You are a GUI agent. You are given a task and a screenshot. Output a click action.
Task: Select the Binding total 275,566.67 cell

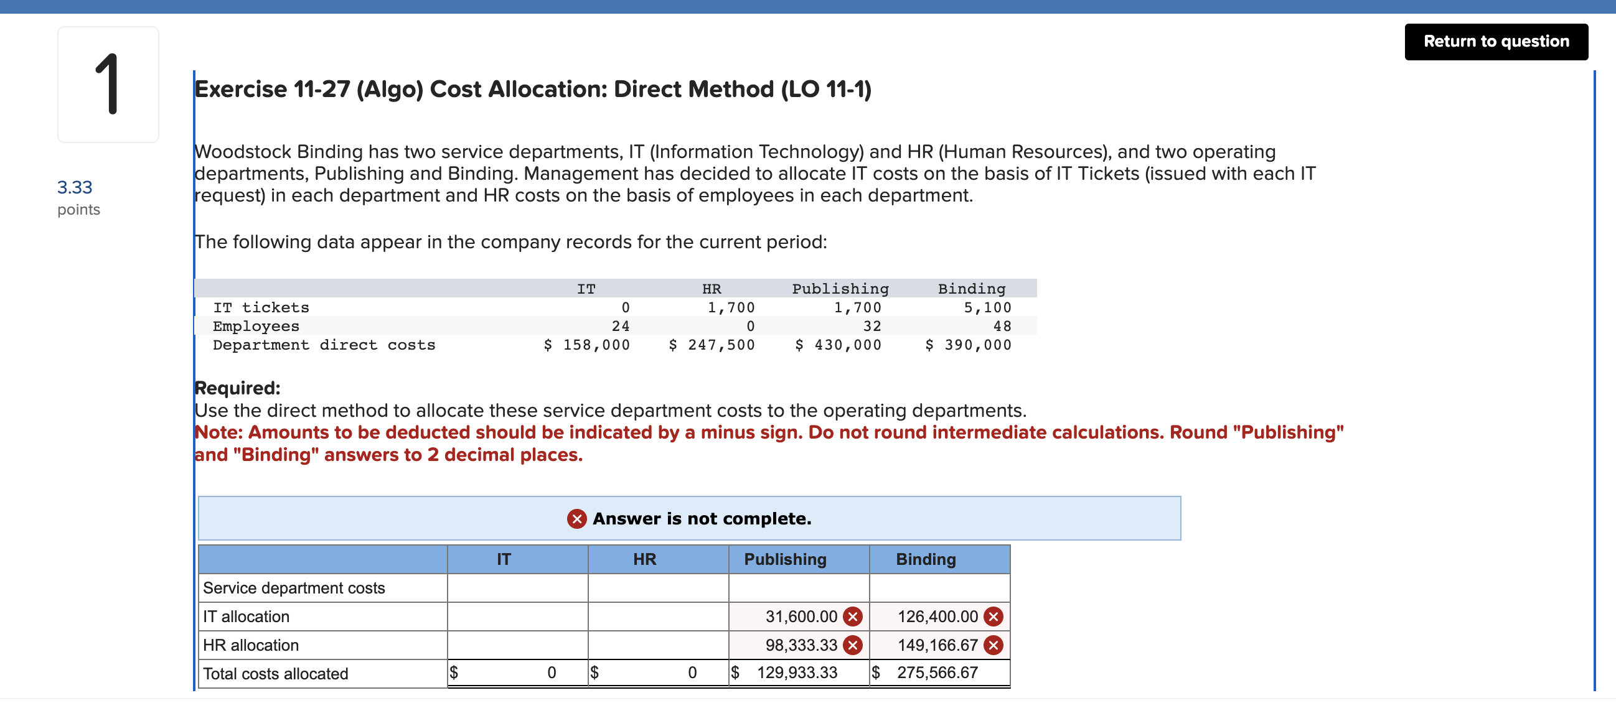click(938, 673)
